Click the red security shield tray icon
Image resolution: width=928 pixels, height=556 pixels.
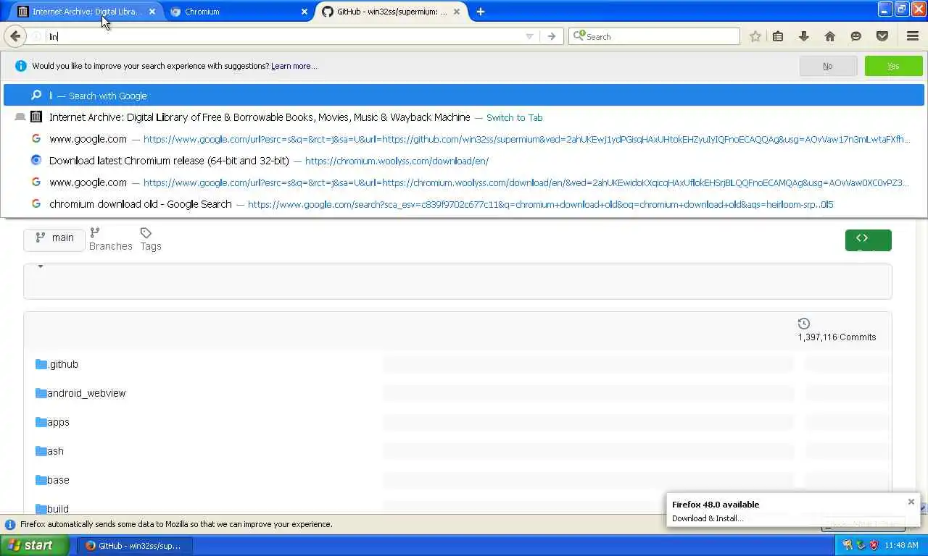(x=874, y=545)
